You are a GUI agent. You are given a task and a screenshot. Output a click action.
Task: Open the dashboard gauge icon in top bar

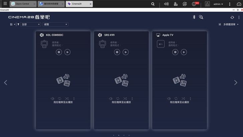[x=239, y=4]
